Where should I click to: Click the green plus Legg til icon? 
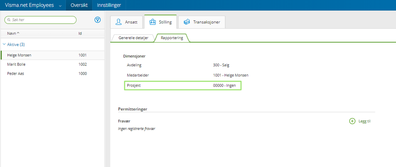point(352,121)
